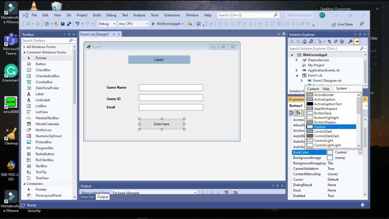
Task: Open the Build menu
Action: pyautogui.click(x=97, y=15)
